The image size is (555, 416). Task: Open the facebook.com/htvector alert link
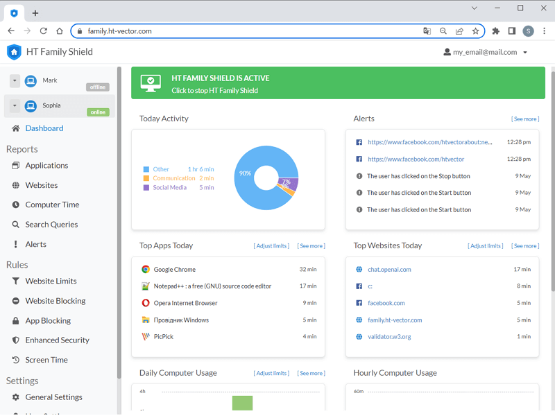tap(416, 159)
